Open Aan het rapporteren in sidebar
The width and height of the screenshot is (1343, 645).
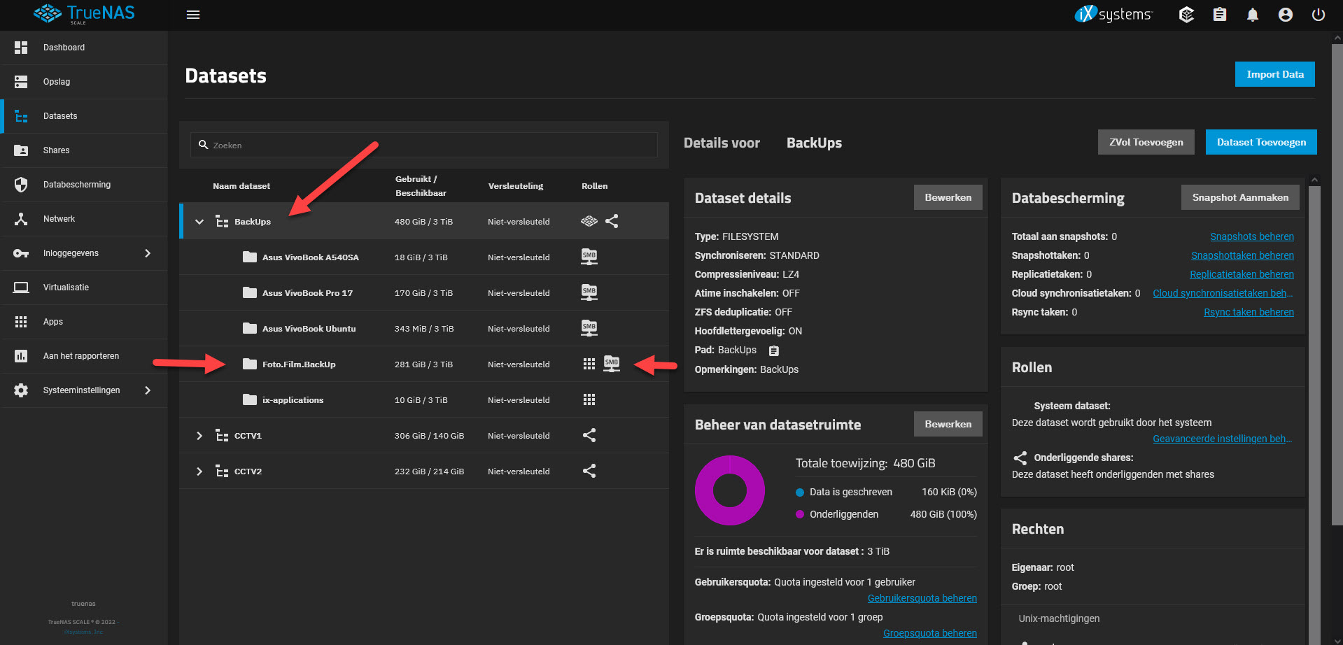coord(84,356)
